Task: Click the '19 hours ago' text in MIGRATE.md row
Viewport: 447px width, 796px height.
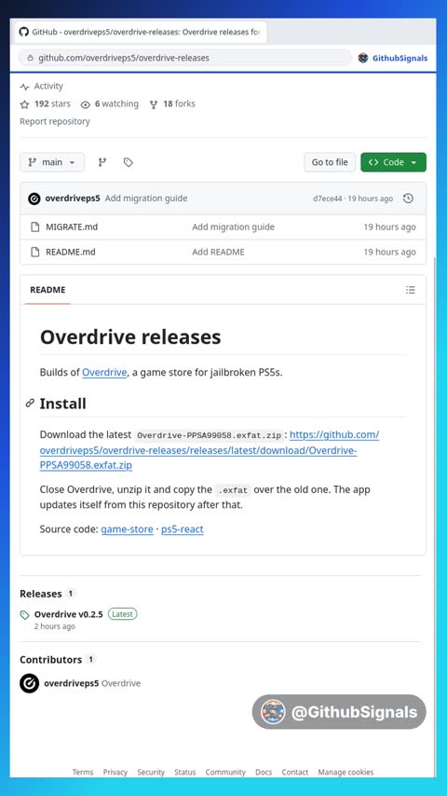Action: (389, 226)
